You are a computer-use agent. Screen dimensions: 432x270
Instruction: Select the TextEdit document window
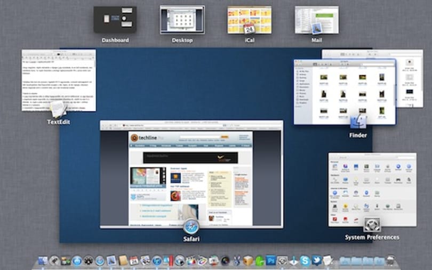click(x=59, y=80)
